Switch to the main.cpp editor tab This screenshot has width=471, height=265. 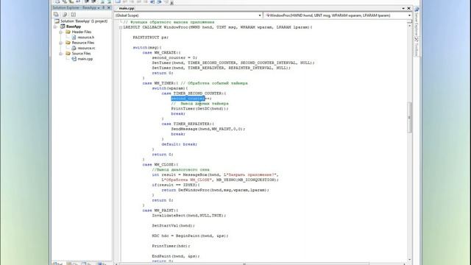(126, 8)
